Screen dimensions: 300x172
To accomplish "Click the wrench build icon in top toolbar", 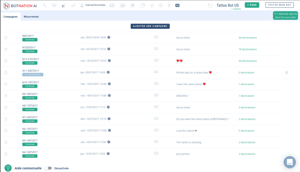I will [45, 5].
